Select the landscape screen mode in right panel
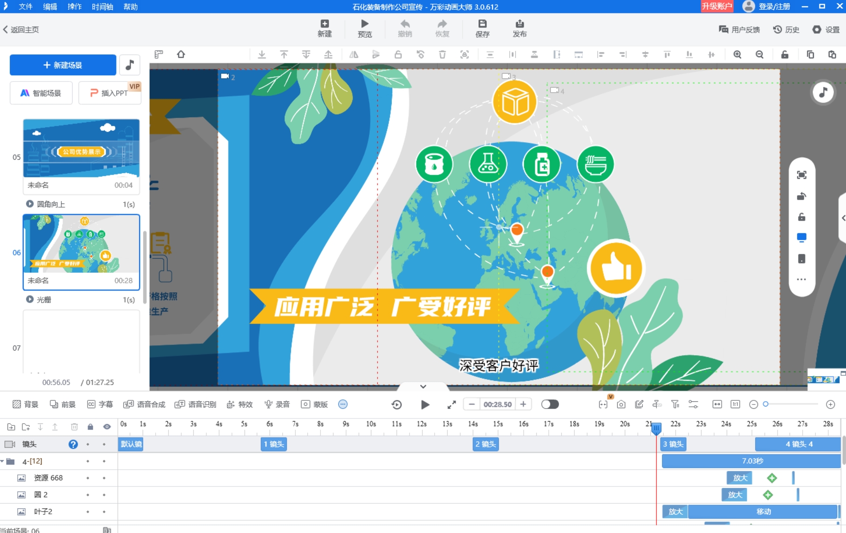Image resolution: width=846 pixels, height=533 pixels. pyautogui.click(x=802, y=237)
